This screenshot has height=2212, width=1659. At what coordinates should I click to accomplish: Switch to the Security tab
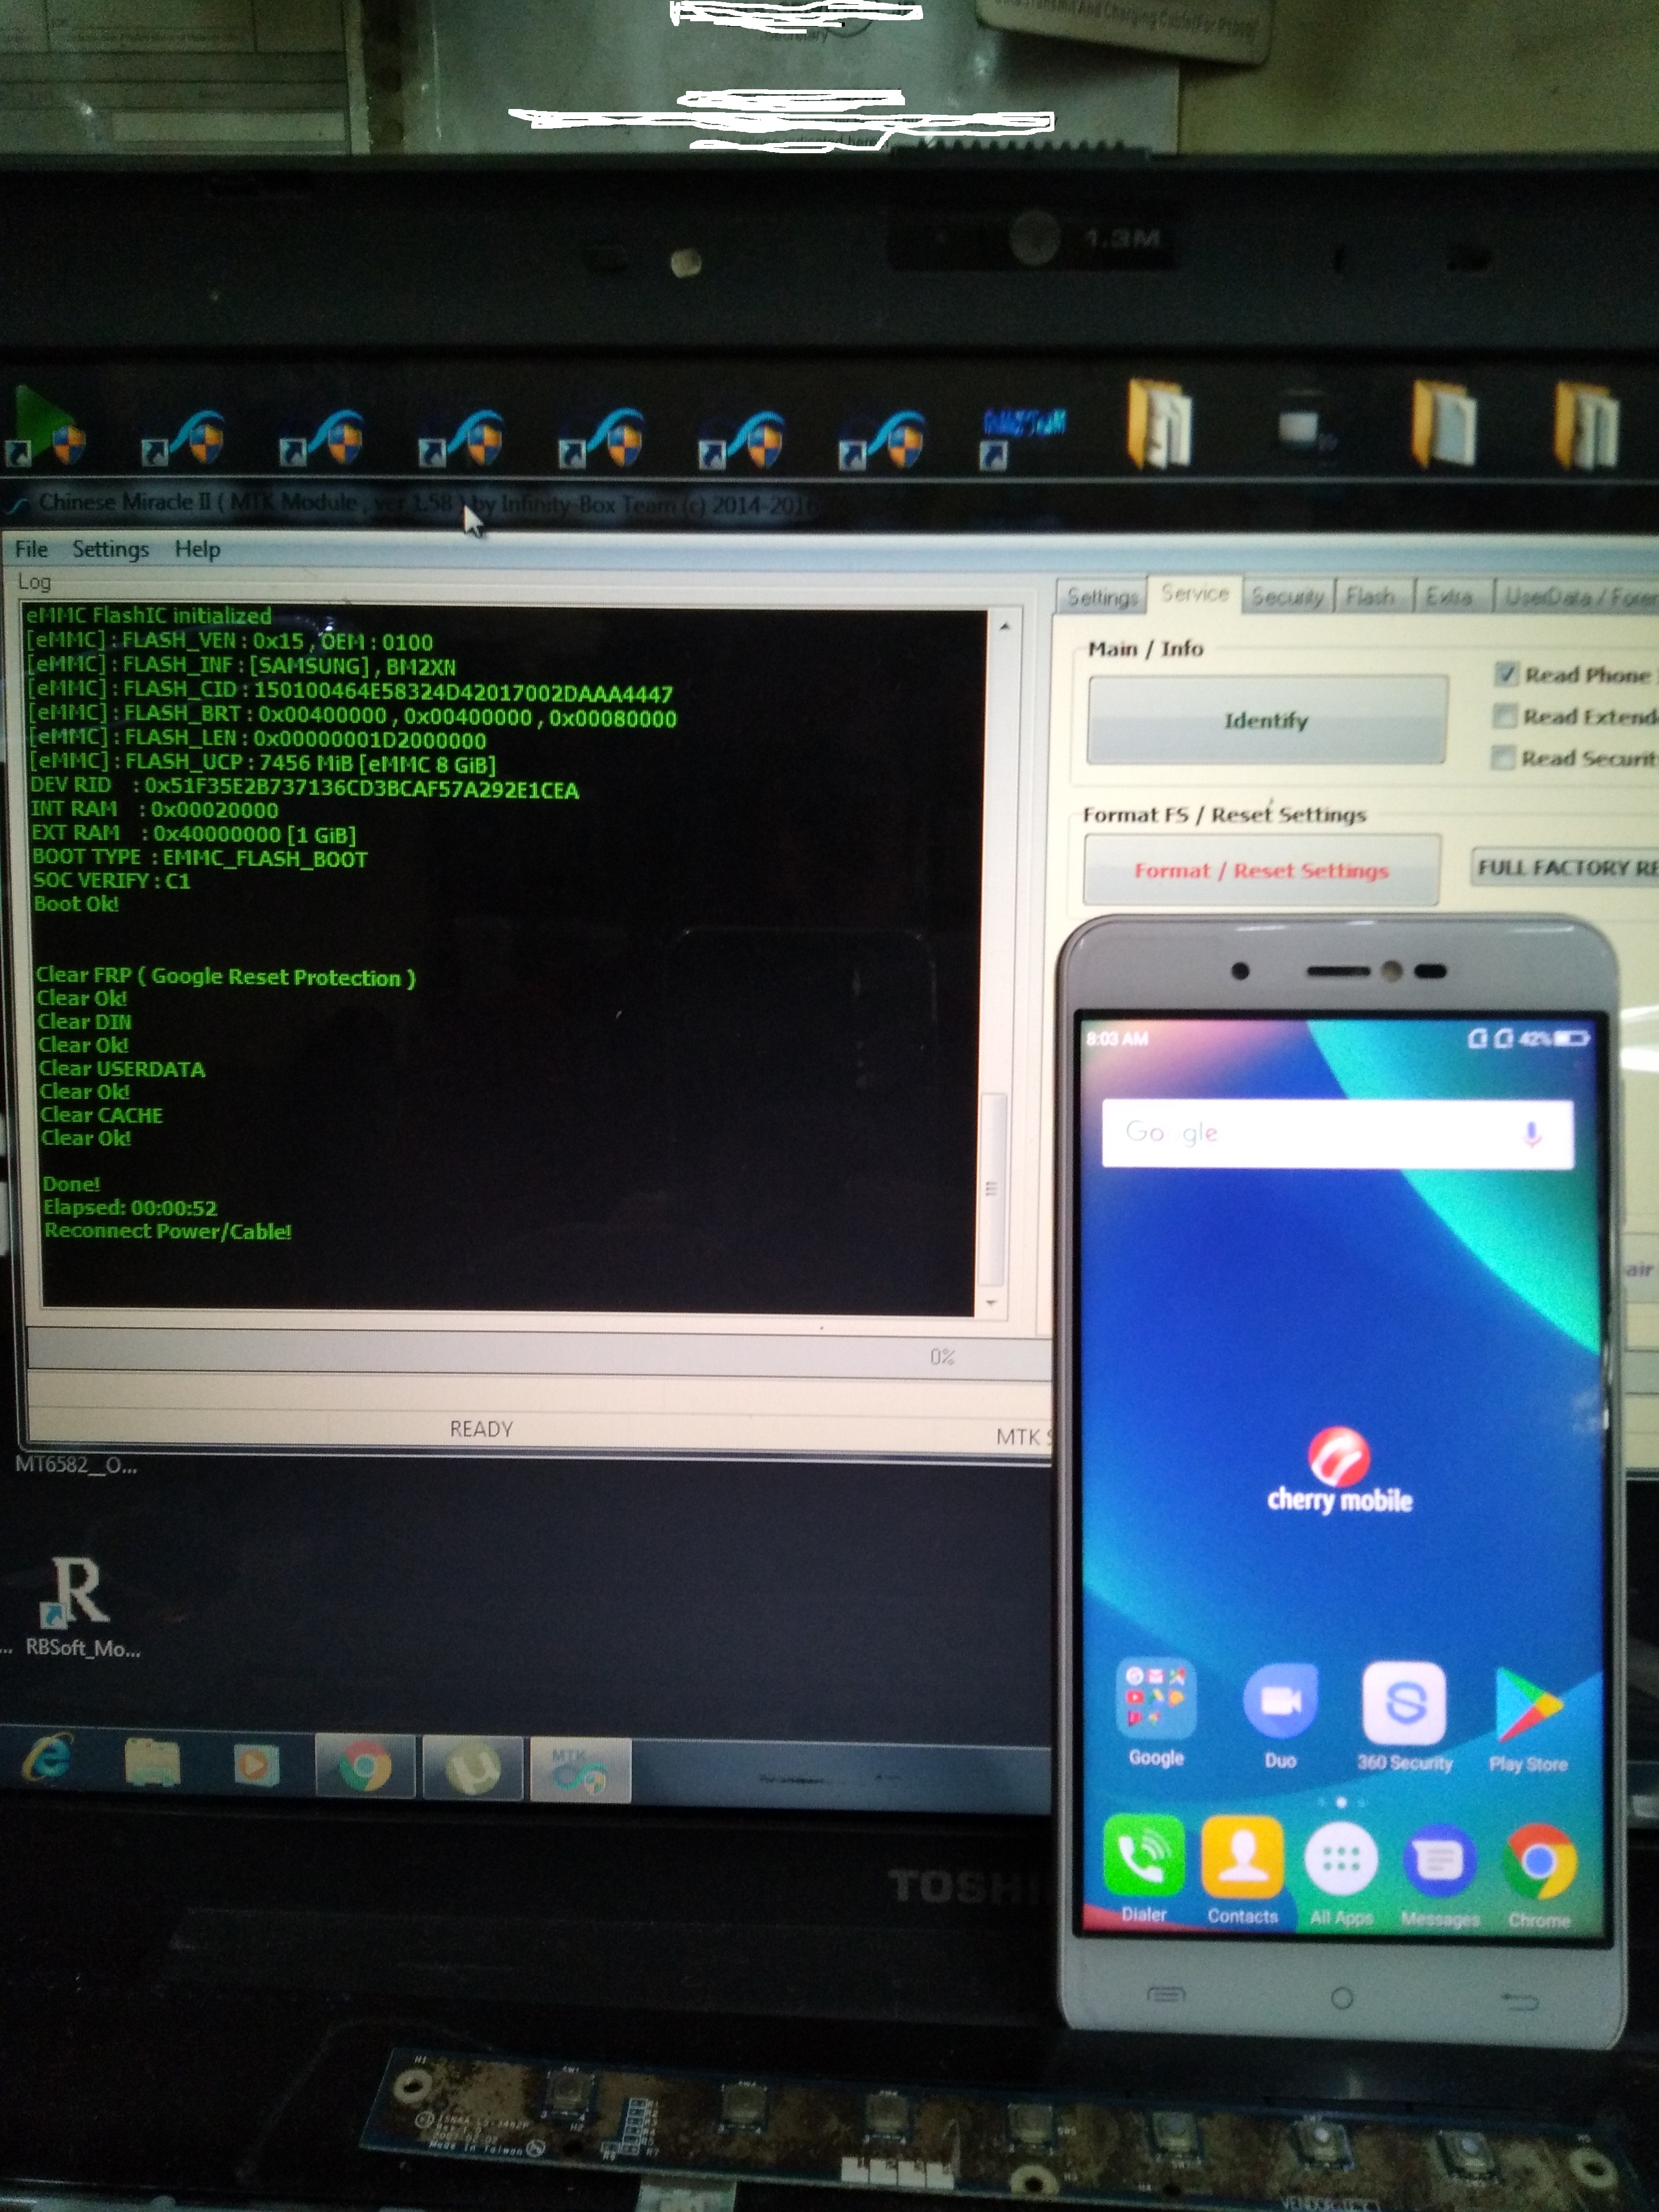(1287, 597)
